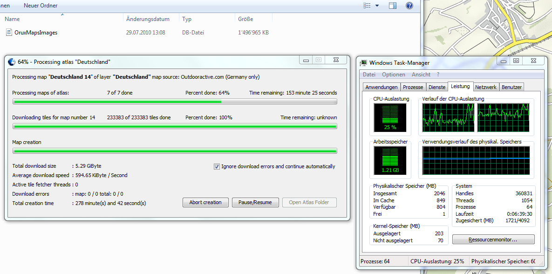This screenshot has width=552, height=274.
Task: Click the Pause/Resume button
Action: click(x=255, y=203)
